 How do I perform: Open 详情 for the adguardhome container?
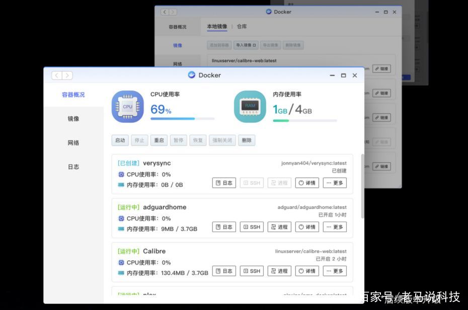pyautogui.click(x=307, y=227)
